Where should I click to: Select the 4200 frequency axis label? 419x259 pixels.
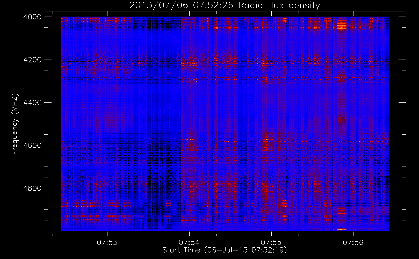pos(32,60)
